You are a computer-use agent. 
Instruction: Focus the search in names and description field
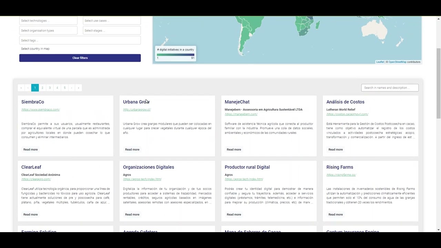[x=390, y=88]
